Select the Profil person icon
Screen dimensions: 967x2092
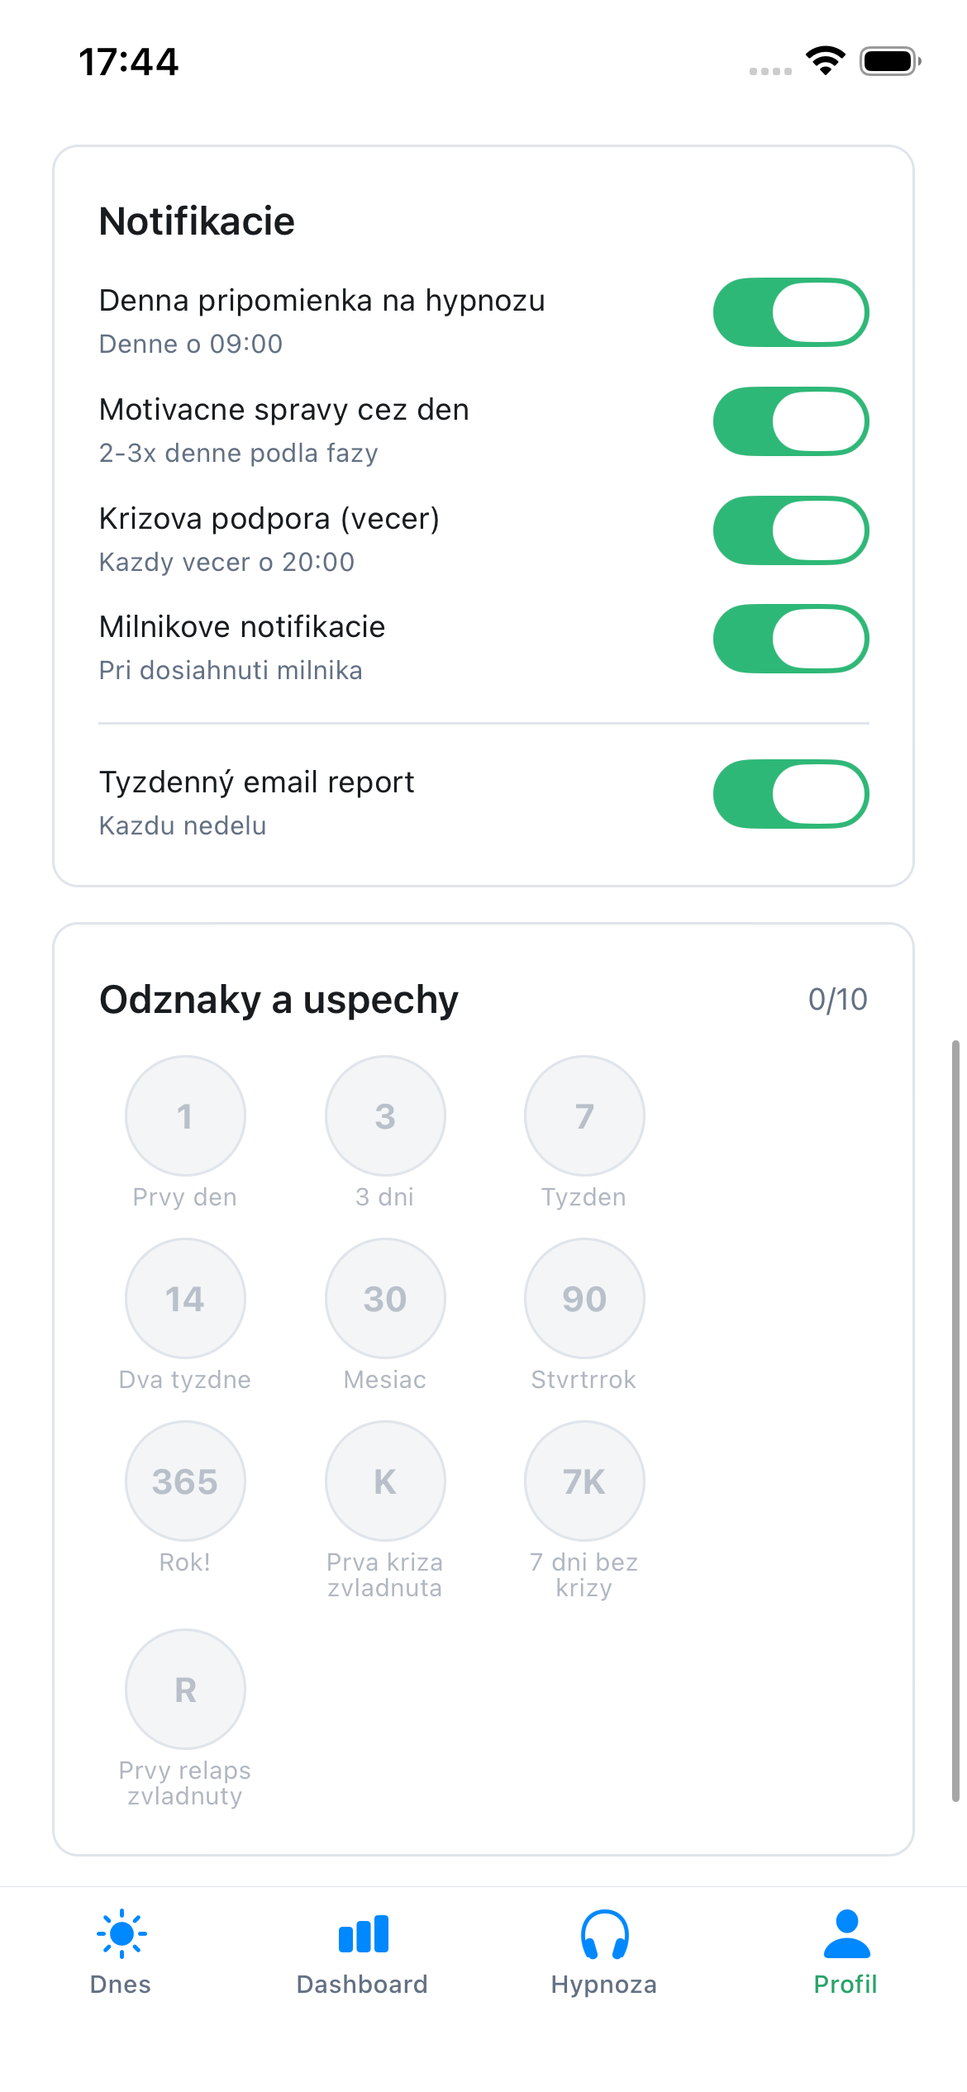tap(846, 1934)
